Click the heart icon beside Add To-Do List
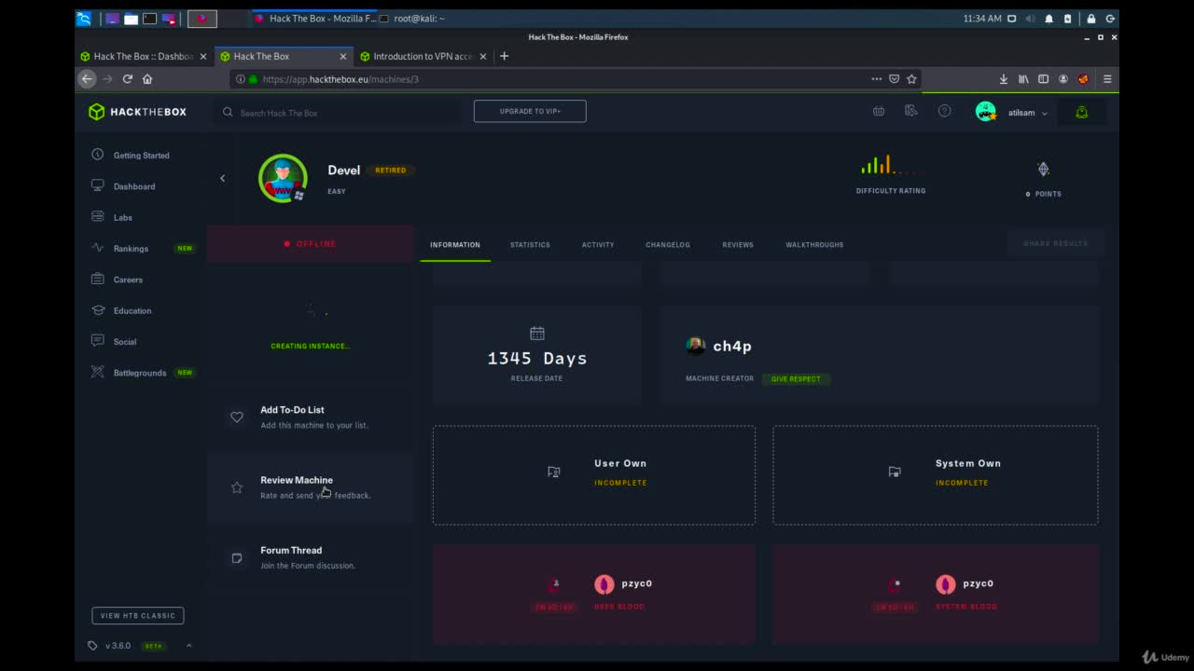The image size is (1194, 671). click(x=237, y=417)
